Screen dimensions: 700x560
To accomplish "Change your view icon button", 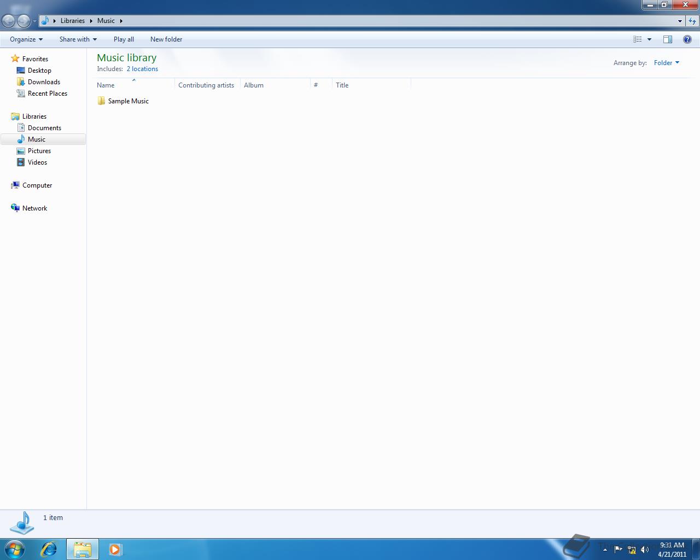I will [637, 39].
